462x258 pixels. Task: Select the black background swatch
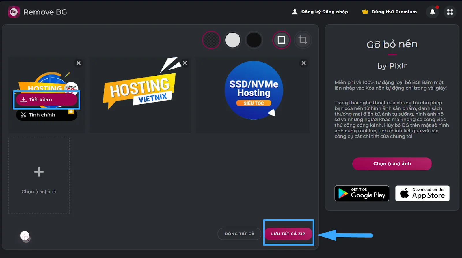tap(254, 40)
